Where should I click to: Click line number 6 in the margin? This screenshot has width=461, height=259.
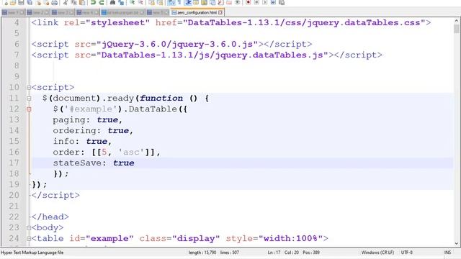tap(17, 45)
